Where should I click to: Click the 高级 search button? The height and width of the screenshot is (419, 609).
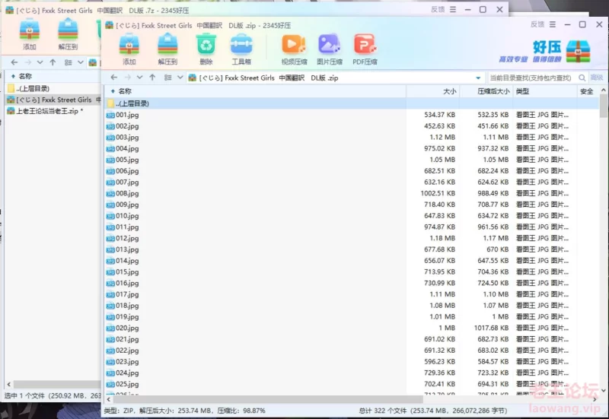point(597,78)
